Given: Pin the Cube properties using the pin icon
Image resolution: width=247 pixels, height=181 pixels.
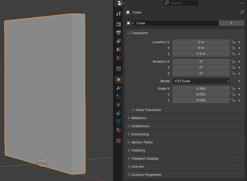Looking at the screenshot, I should coord(242,12).
